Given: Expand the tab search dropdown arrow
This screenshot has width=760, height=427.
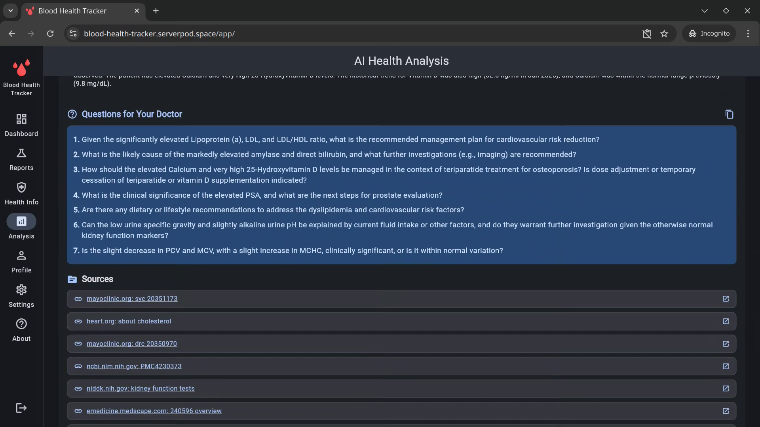Looking at the screenshot, I should point(11,11).
